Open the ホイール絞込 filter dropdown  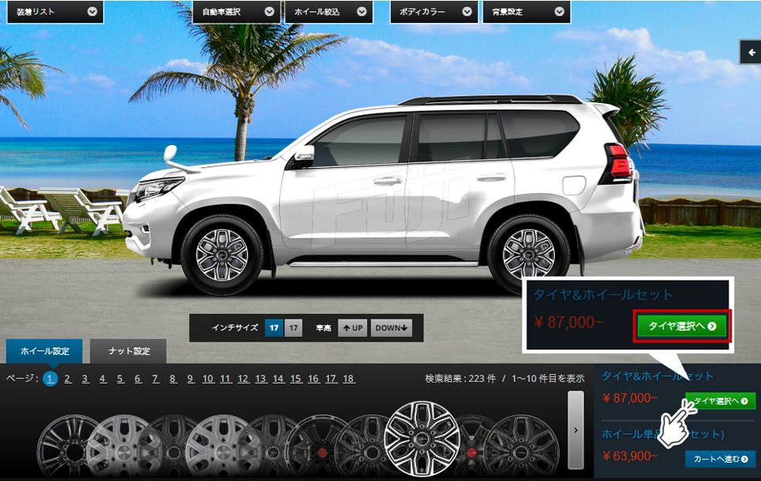tap(328, 12)
